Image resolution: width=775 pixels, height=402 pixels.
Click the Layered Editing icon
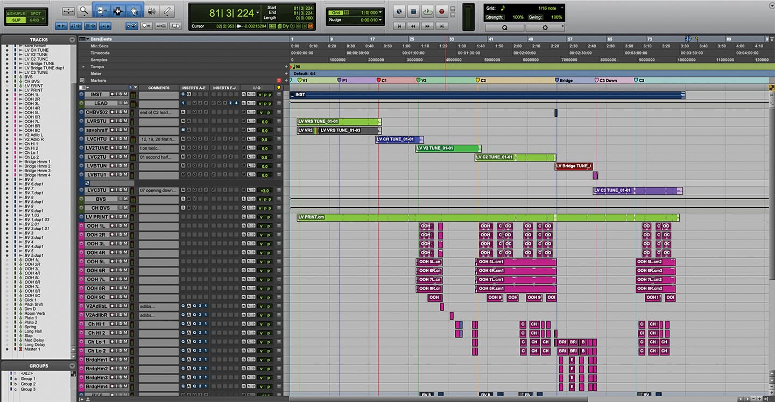tap(175, 26)
